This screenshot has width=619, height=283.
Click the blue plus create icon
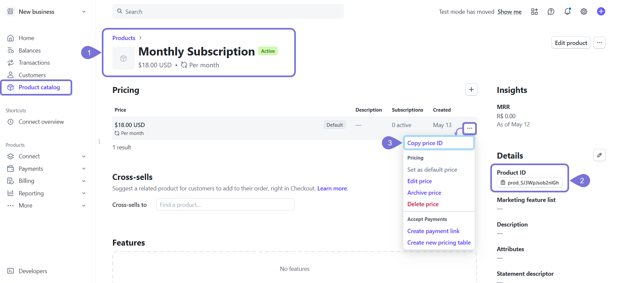click(x=601, y=11)
